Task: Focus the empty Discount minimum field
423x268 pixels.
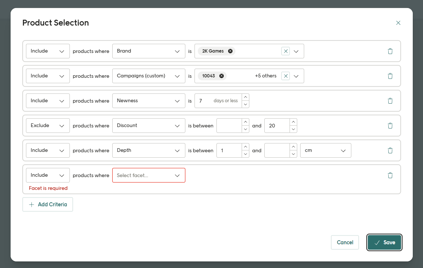Action: click(x=229, y=126)
